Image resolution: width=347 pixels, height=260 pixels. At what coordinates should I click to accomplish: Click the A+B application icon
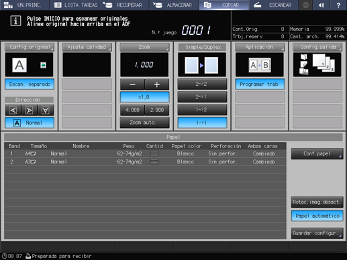[x=260, y=65]
